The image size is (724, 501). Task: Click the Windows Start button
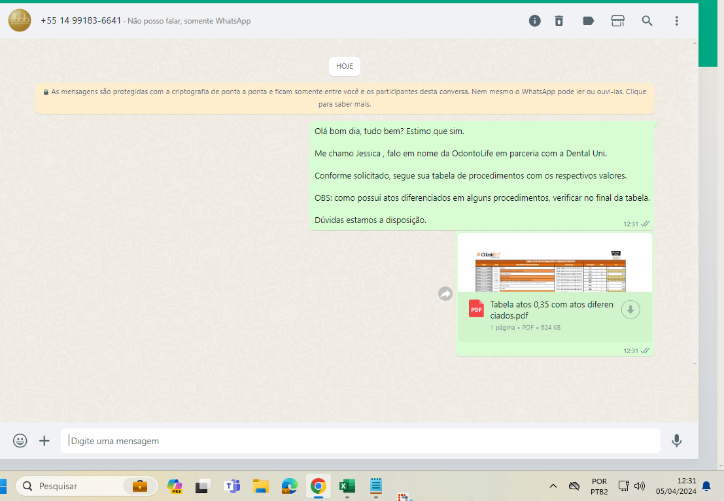pos(3,486)
